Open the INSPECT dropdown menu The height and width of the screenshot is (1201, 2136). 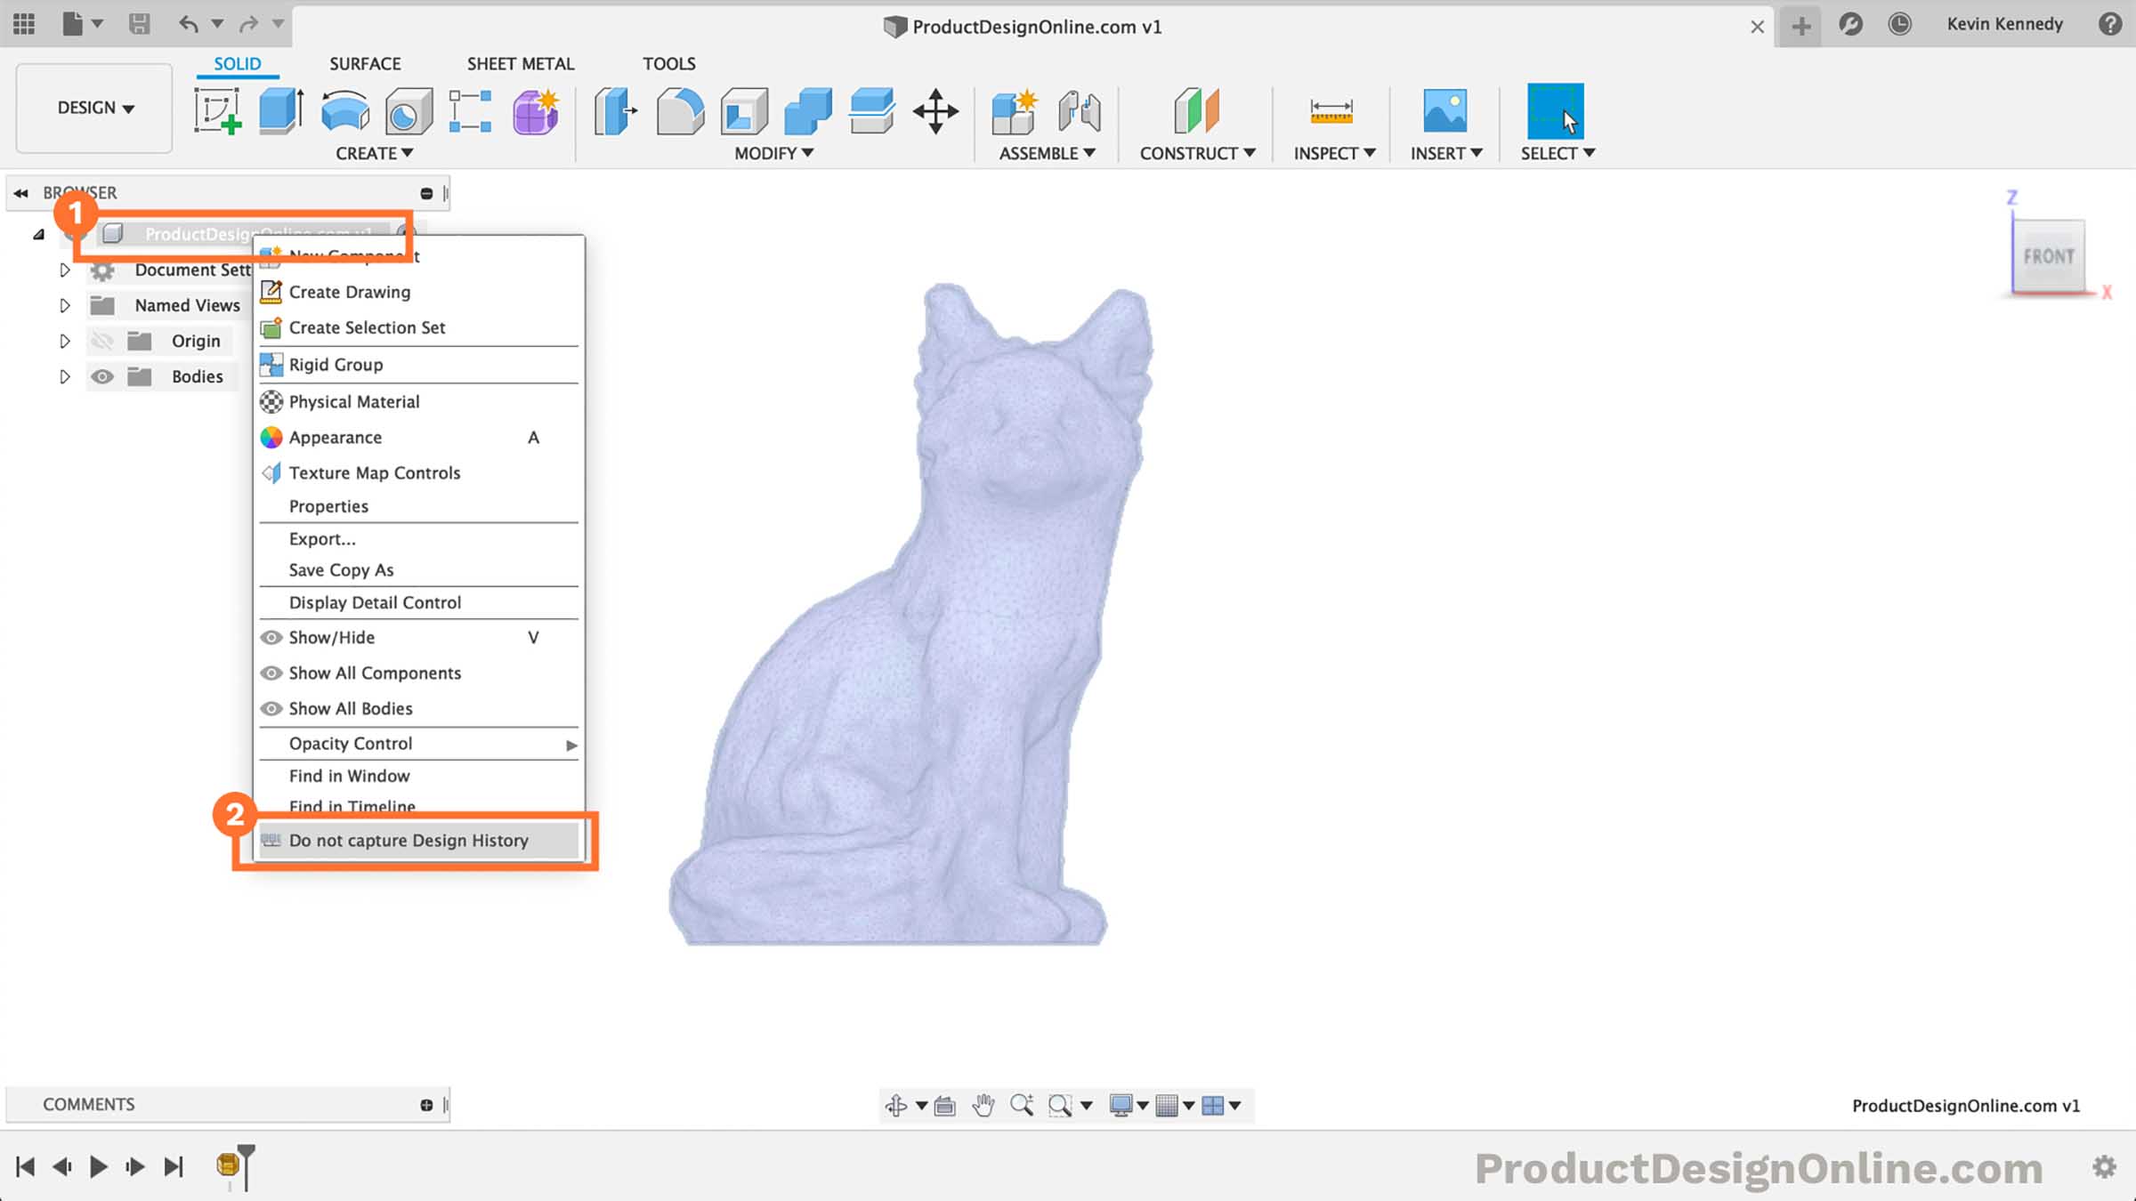click(x=1334, y=153)
